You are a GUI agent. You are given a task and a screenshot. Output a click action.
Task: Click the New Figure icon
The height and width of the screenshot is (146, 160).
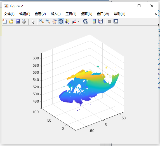pos(5,21)
